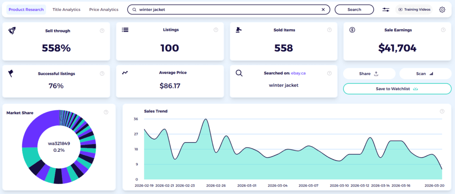
Task: Click the Sales Trend help icon
Action: 442,111
